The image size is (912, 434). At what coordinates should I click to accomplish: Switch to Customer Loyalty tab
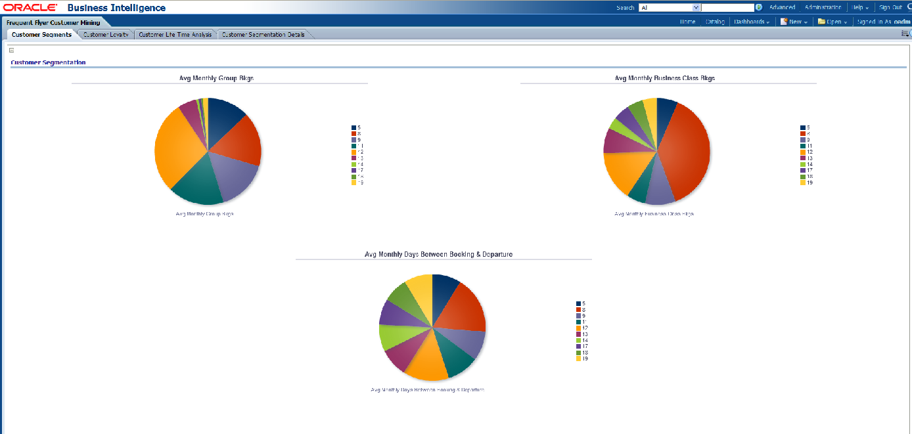(107, 35)
